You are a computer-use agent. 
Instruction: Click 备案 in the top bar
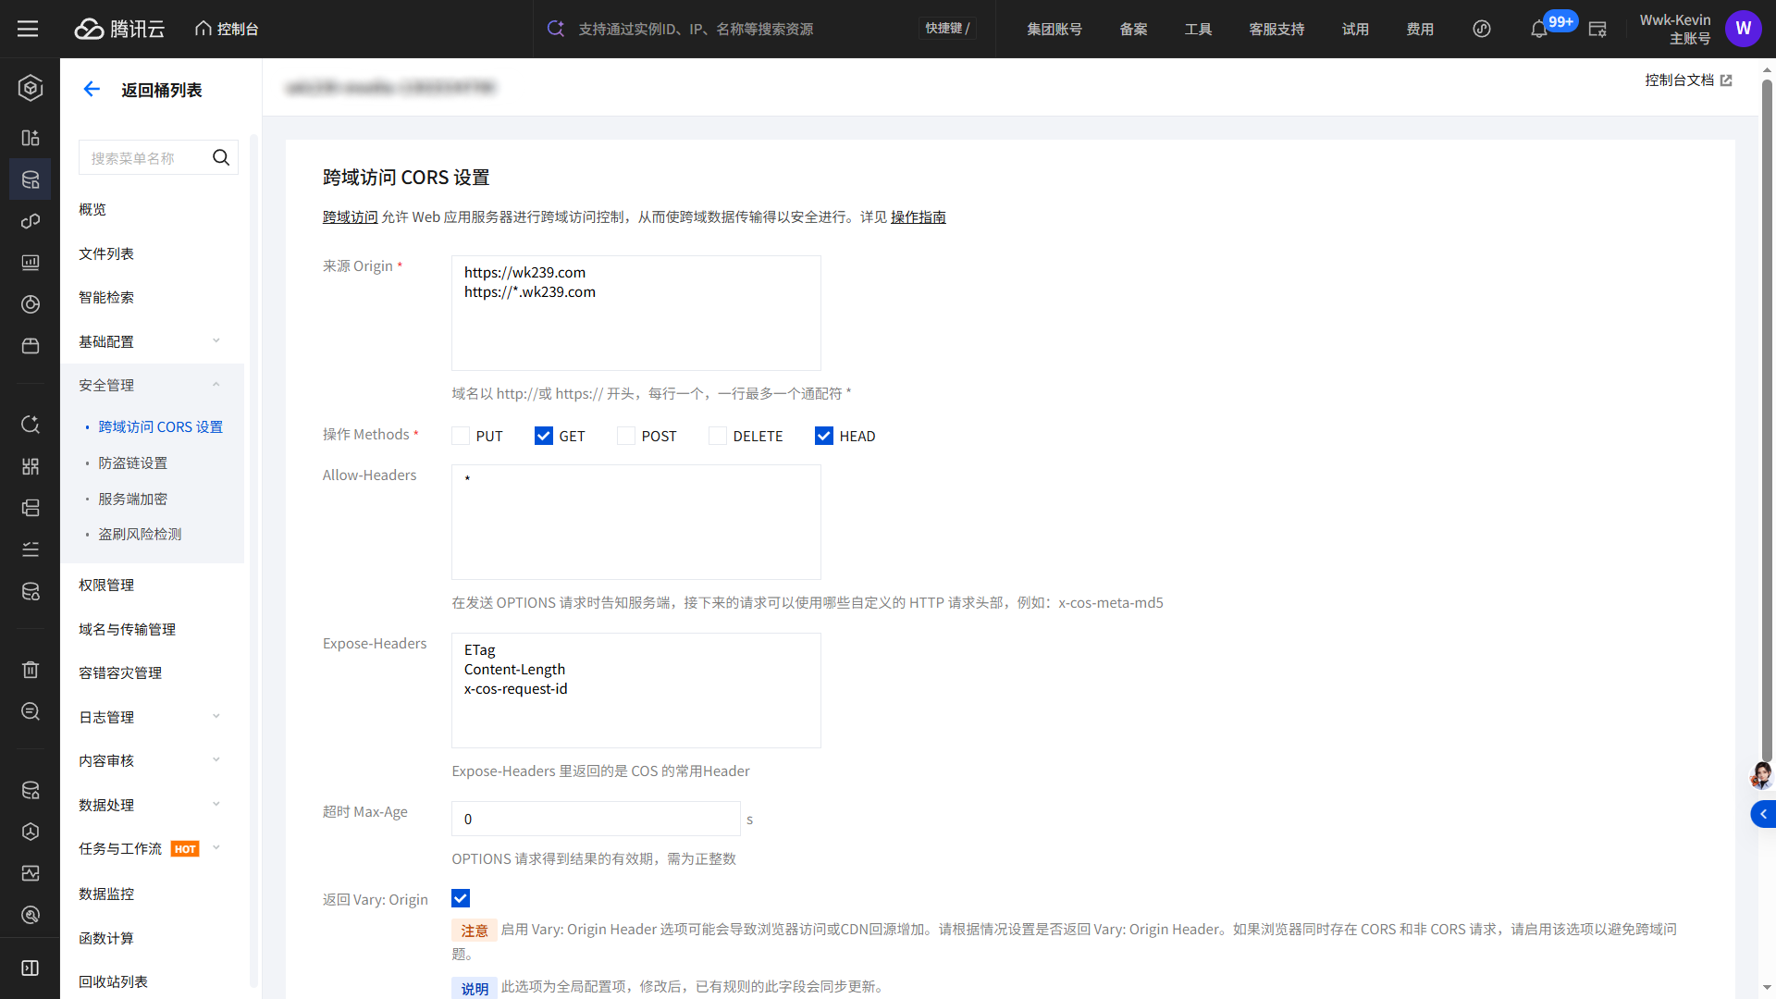click(1133, 29)
